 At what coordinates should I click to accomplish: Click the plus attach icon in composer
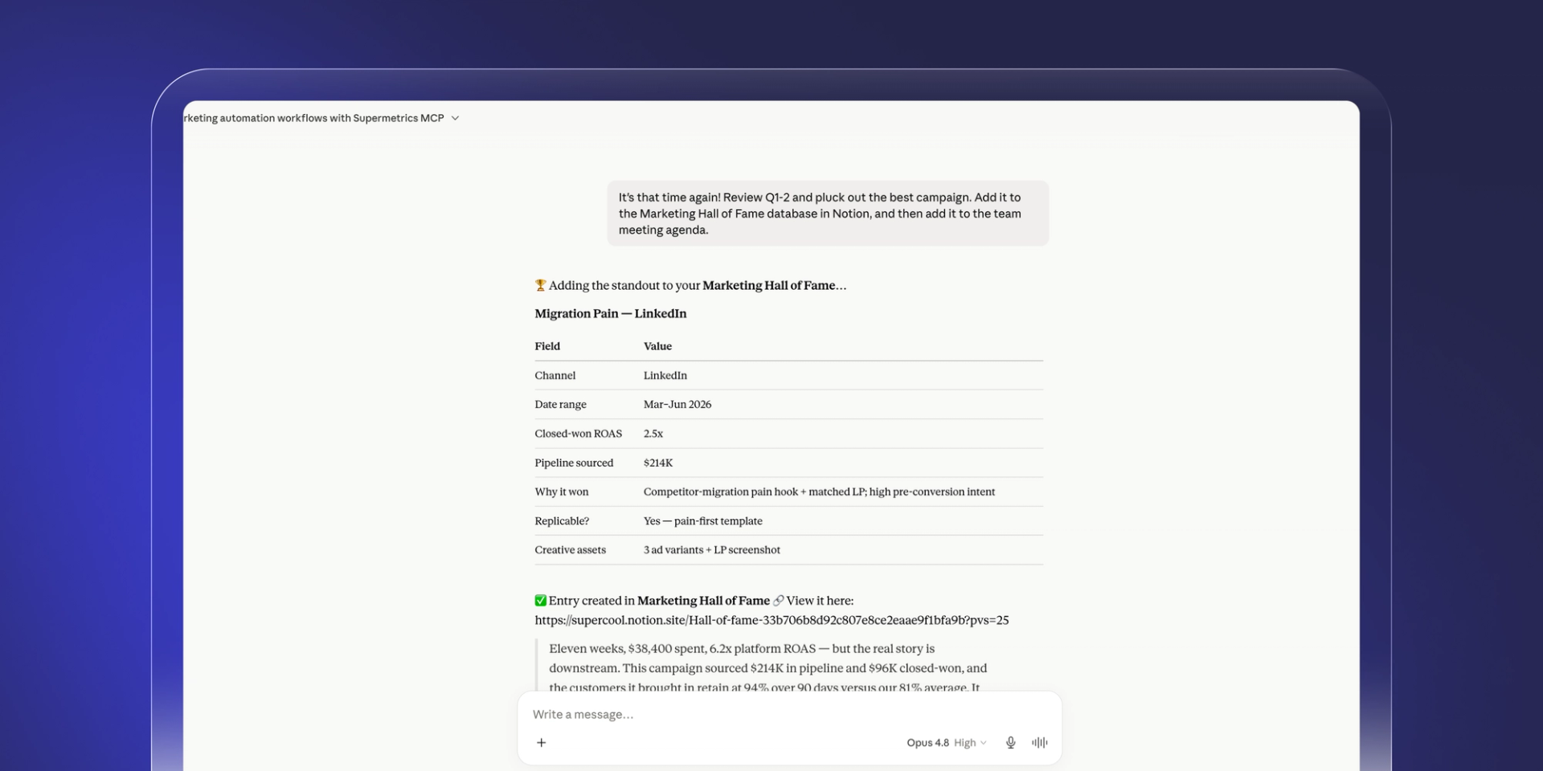pyautogui.click(x=541, y=743)
